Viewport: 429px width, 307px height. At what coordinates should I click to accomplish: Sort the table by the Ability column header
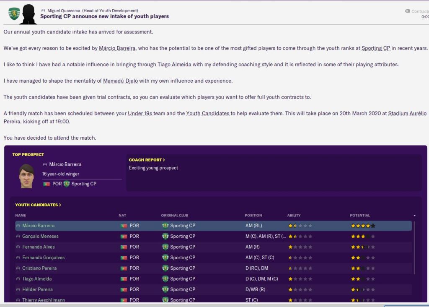click(x=294, y=216)
